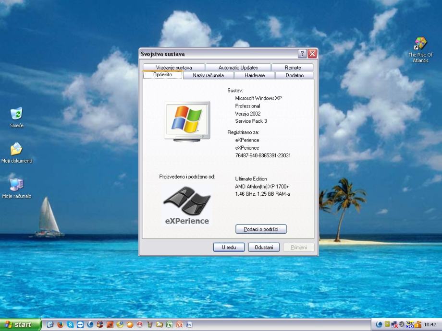This screenshot has height=331, width=442.
Task: Close the Svojstva sustava dialog
Action: [312, 53]
